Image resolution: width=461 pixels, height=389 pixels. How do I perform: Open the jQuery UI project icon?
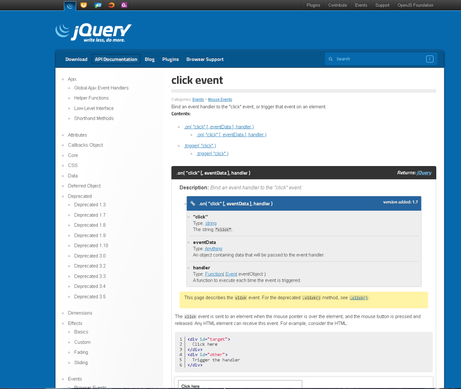coord(83,5)
